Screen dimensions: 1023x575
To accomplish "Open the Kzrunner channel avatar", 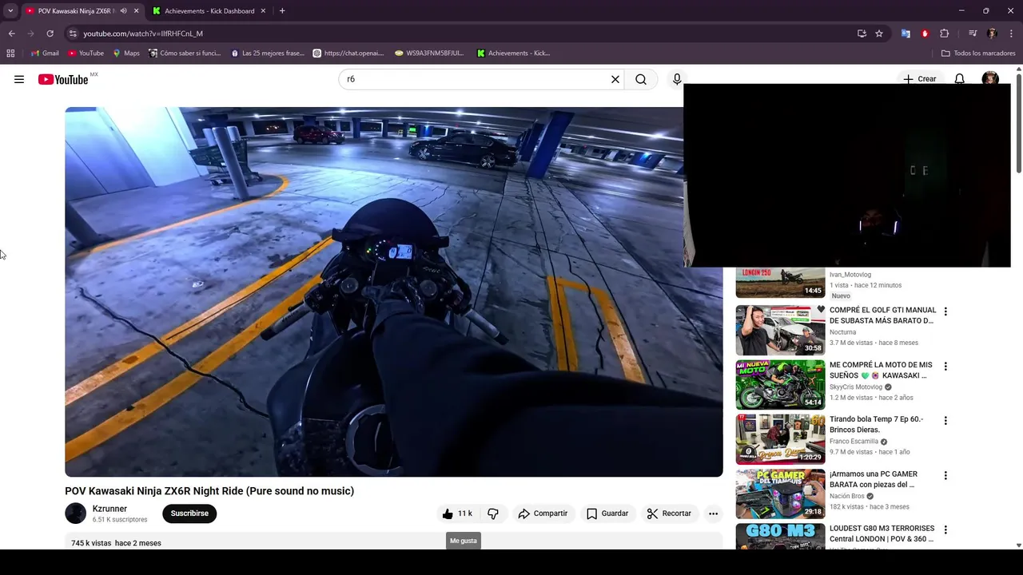I will (75, 514).
